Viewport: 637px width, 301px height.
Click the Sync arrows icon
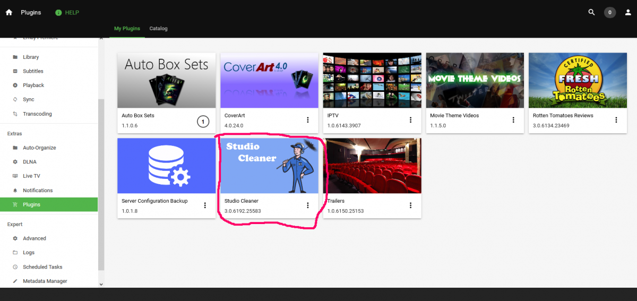(15, 99)
